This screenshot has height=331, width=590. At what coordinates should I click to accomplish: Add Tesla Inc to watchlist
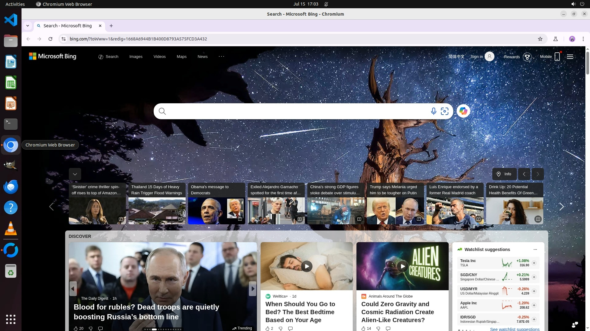point(534,263)
